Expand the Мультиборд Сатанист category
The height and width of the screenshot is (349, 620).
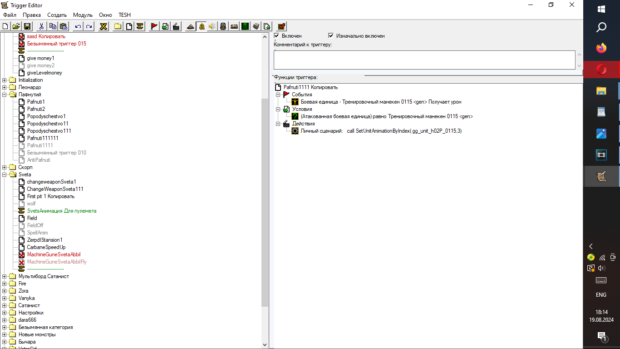pyautogui.click(x=5, y=276)
